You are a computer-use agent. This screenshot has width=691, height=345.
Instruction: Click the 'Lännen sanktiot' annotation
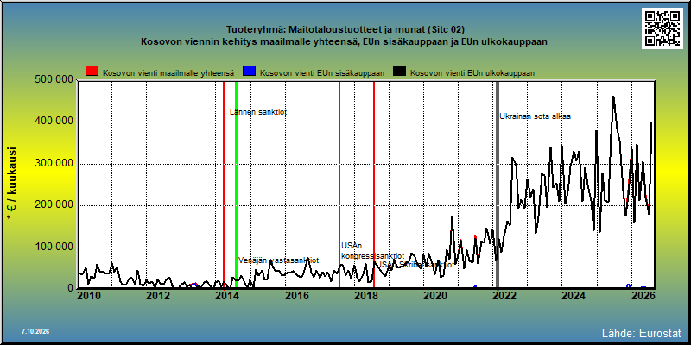(258, 112)
